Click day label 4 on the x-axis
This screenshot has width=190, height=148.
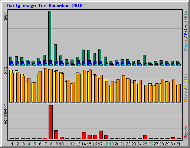pos(29,144)
